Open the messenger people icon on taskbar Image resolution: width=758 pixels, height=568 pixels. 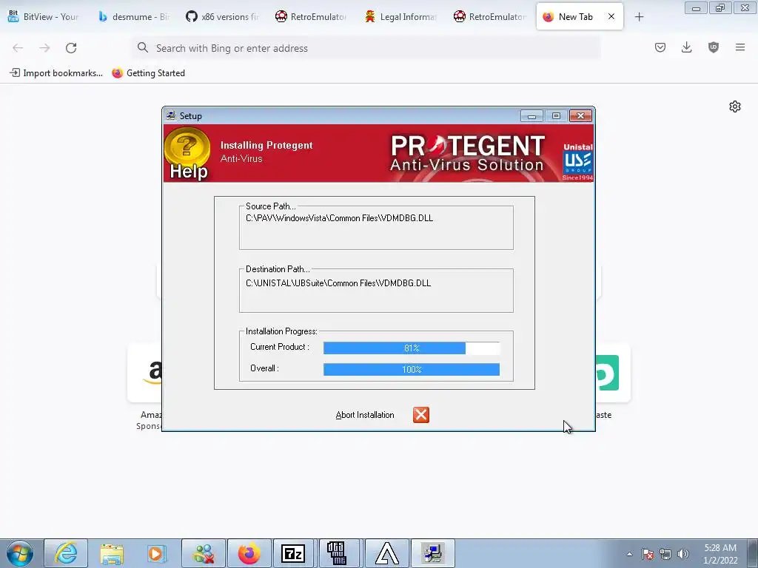[204, 553]
